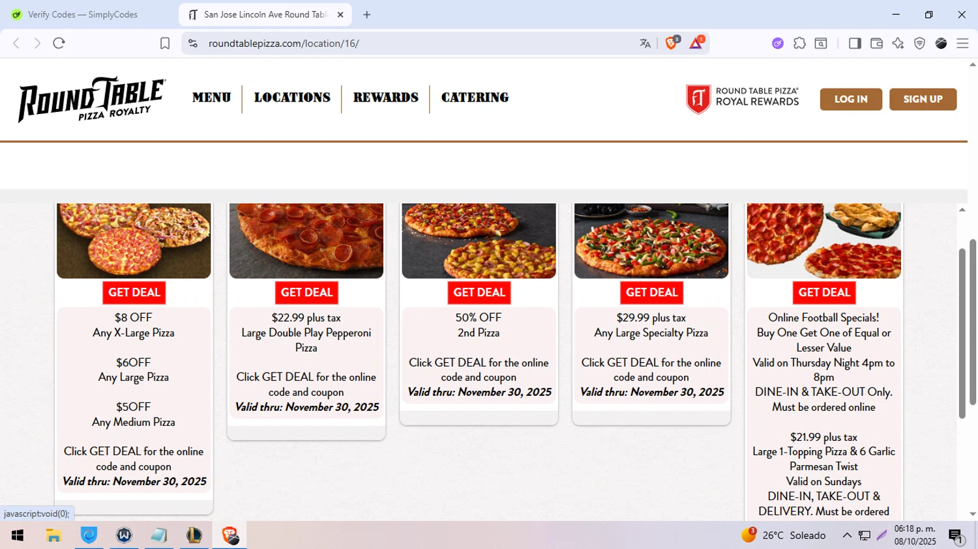Bookmark this page with the bookmark icon
Screen dimensions: 978x549
pyautogui.click(x=165, y=44)
